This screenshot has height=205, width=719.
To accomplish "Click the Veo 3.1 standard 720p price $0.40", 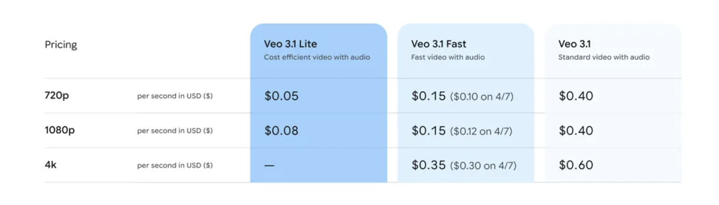I will (x=576, y=96).
